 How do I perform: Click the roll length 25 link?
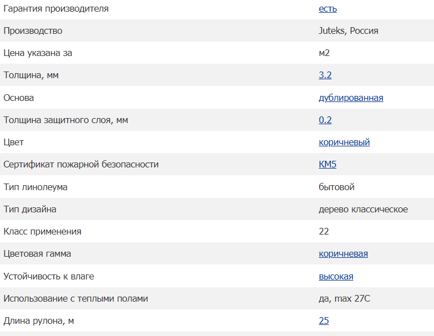324,320
